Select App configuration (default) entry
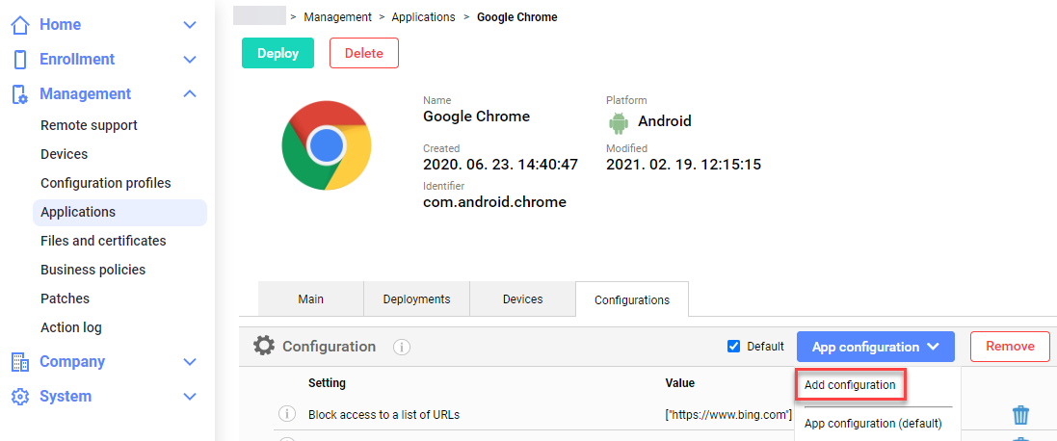The width and height of the screenshot is (1057, 441). (x=872, y=424)
